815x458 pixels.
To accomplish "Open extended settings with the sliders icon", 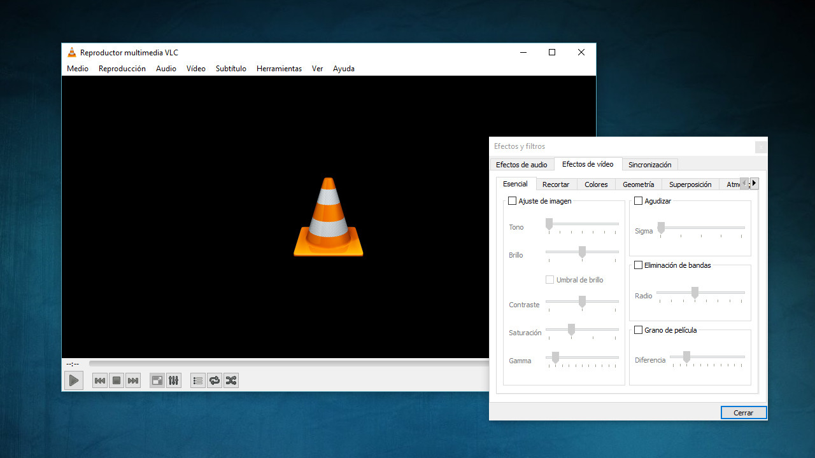I will coord(173,380).
